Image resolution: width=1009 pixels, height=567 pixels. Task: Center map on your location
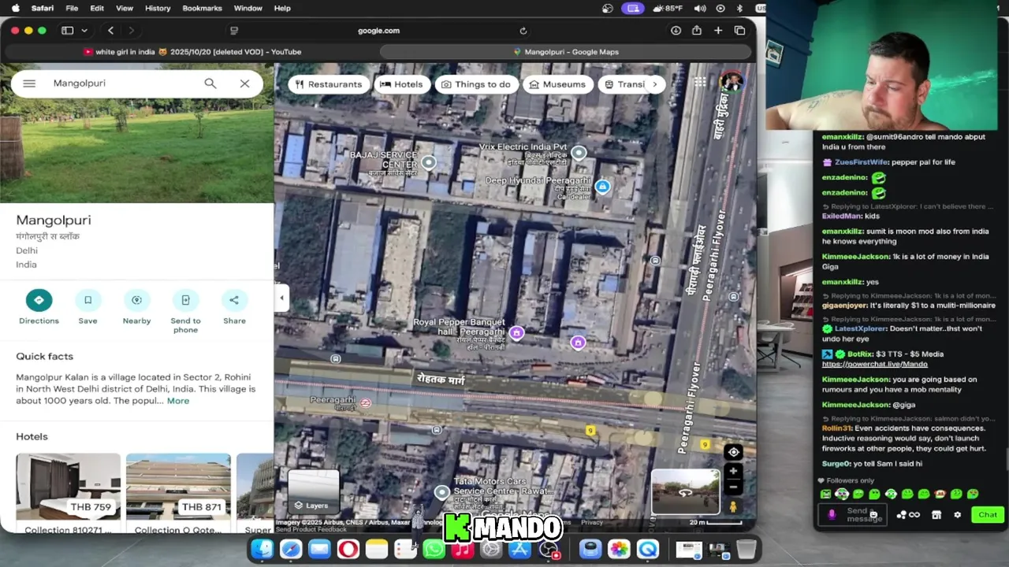click(733, 452)
